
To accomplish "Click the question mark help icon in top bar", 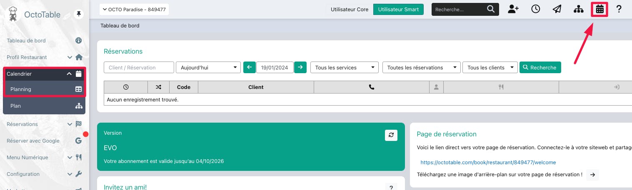I will click(x=619, y=9).
